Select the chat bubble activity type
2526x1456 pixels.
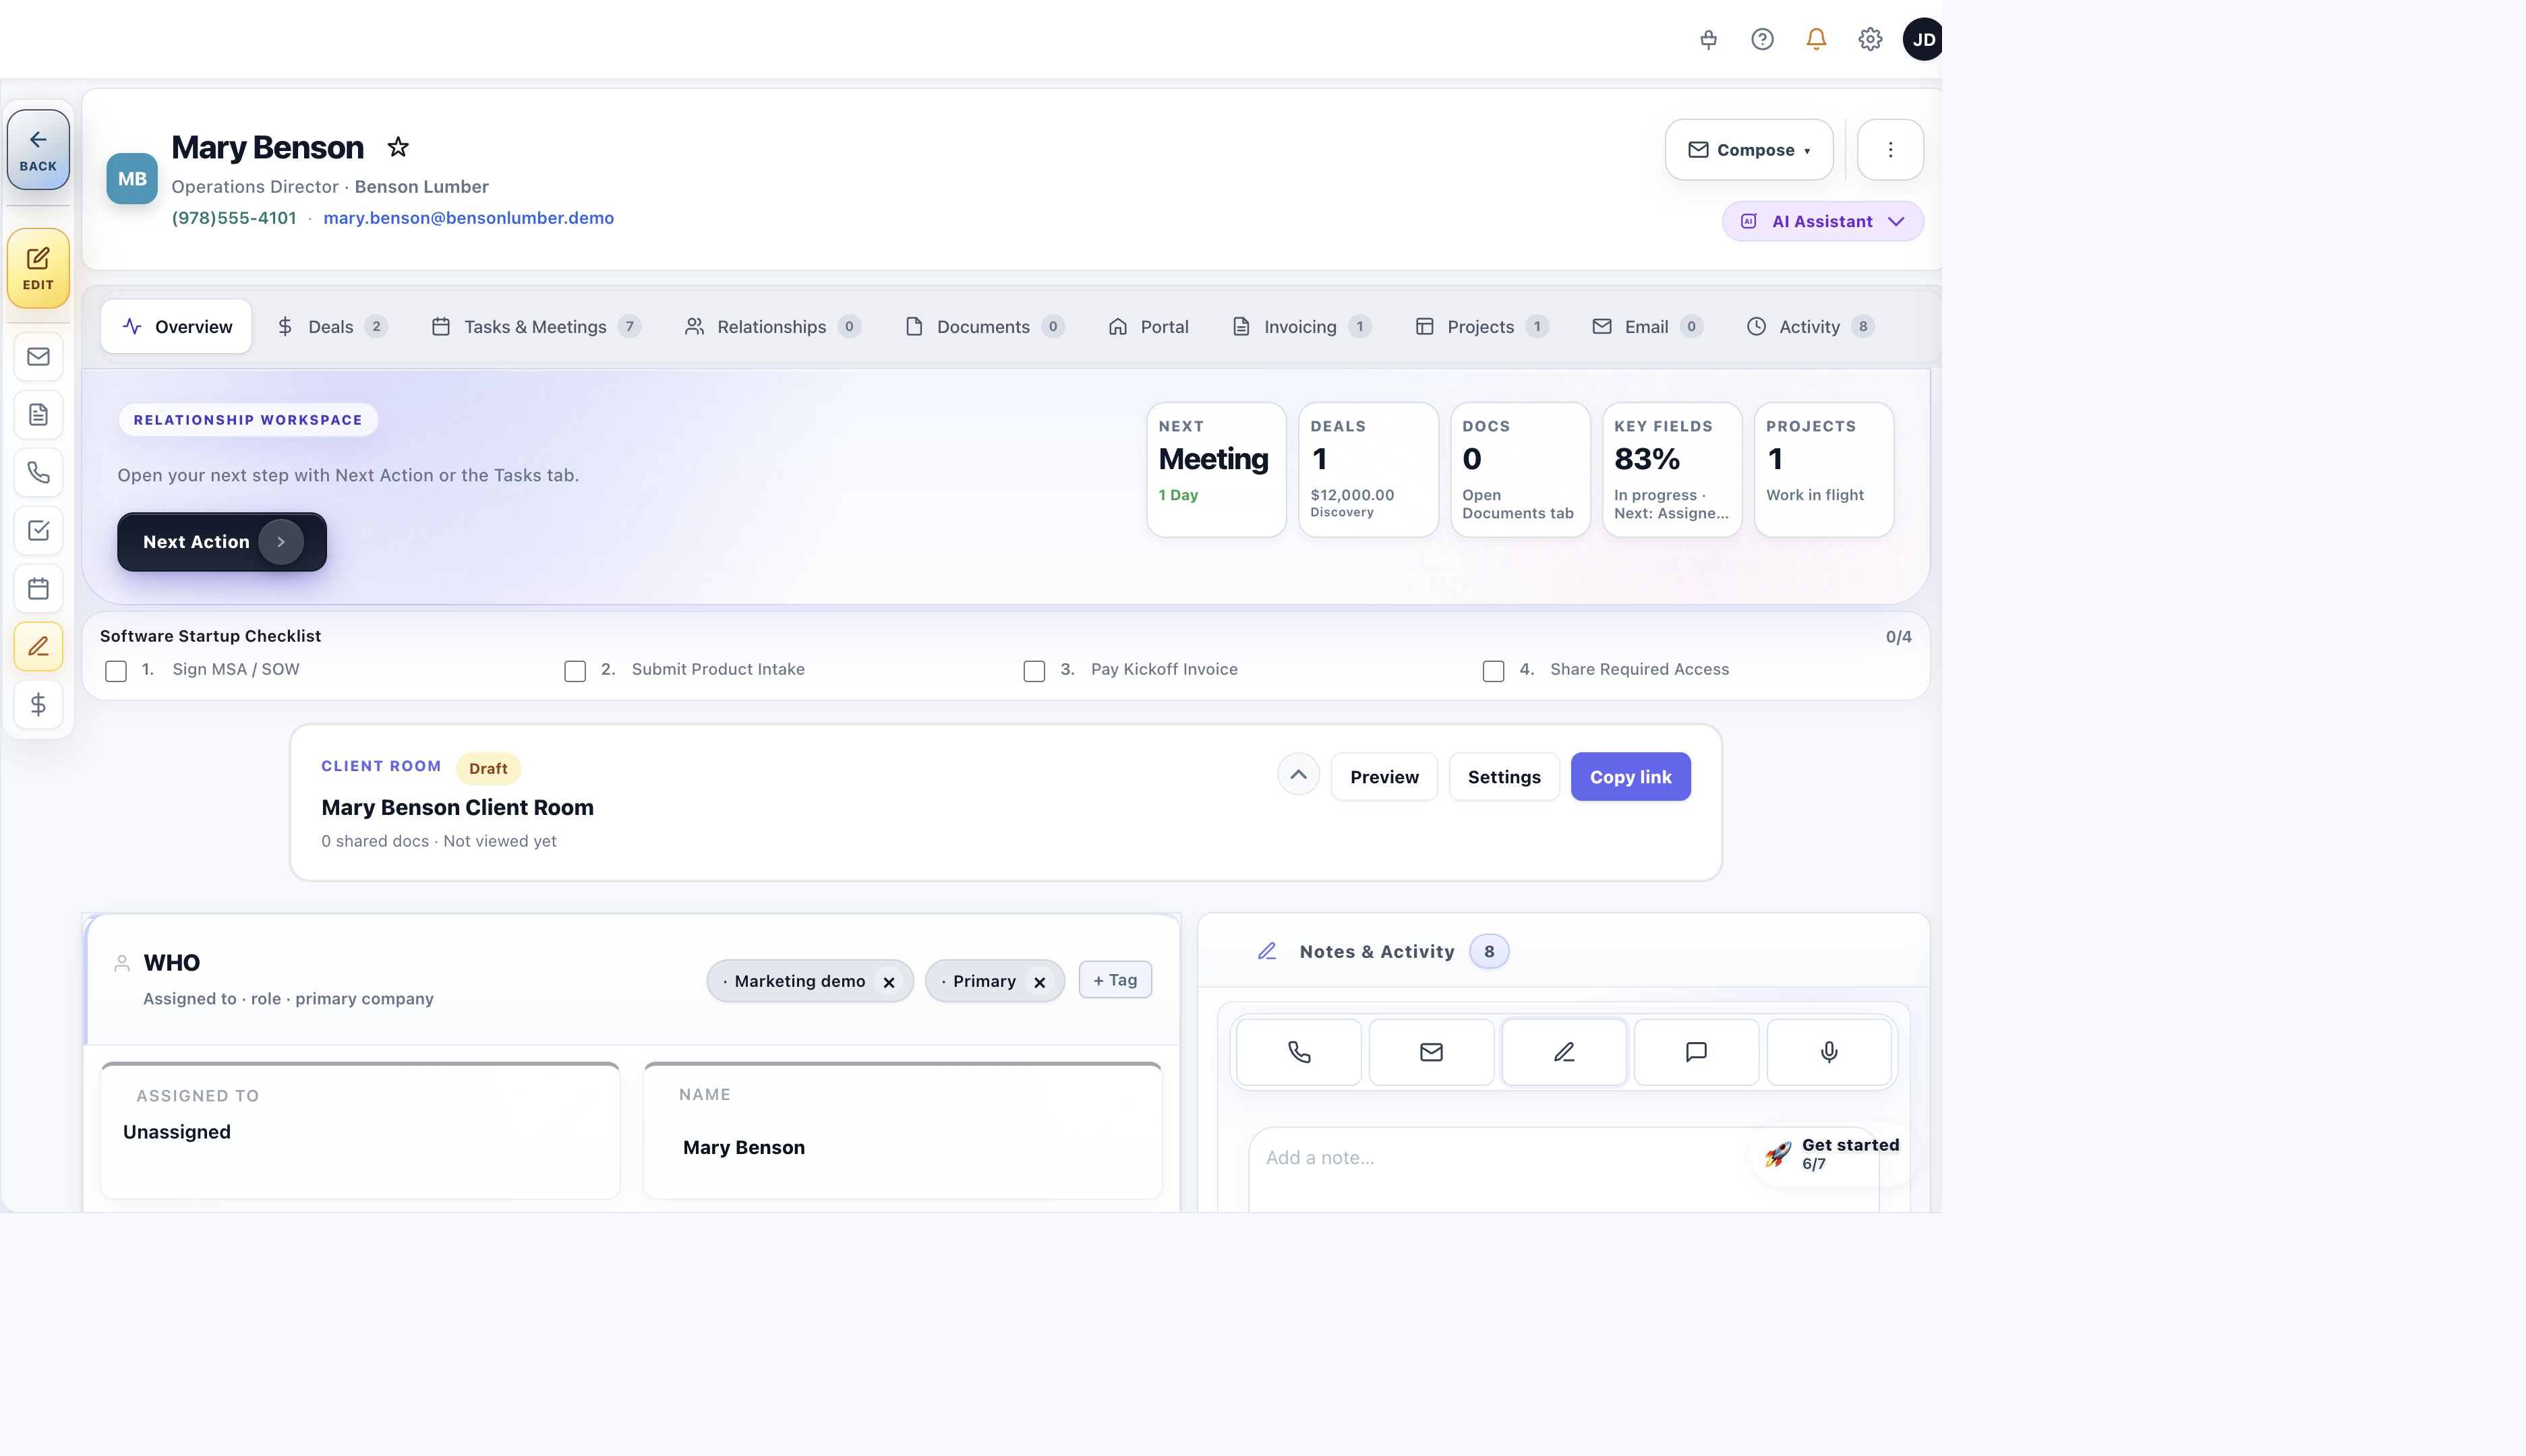pos(1696,1052)
